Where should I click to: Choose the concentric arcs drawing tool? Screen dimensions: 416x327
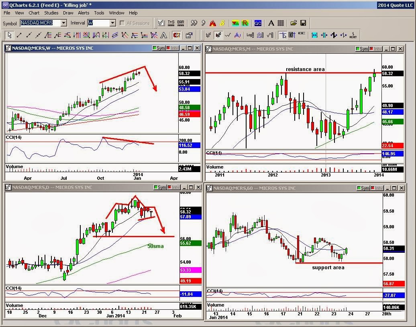pyautogui.click(x=86, y=35)
